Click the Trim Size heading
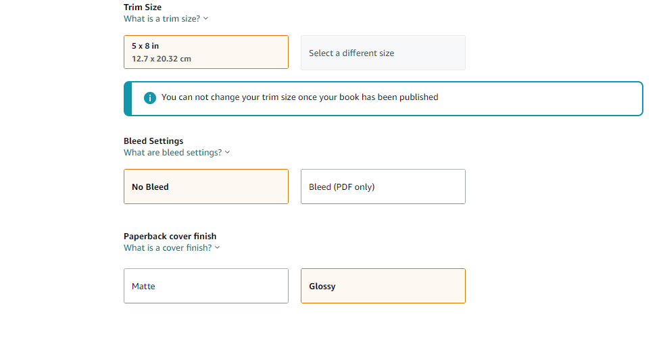 point(143,7)
